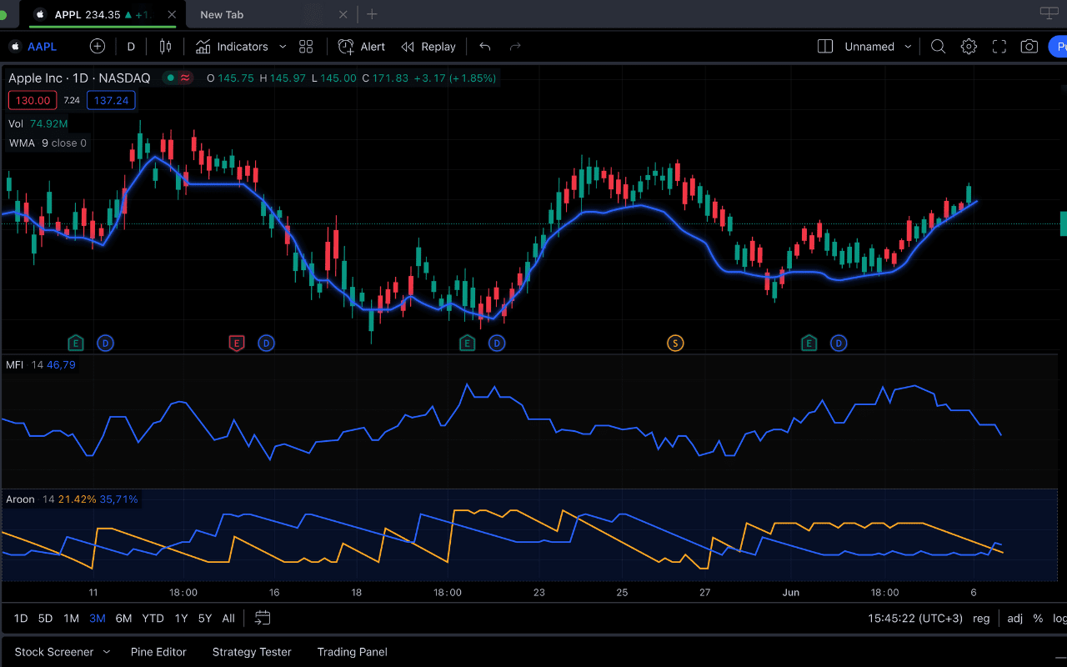This screenshot has width=1067, height=667.
Task: Click the first green earnings E marker
Action: 76,343
